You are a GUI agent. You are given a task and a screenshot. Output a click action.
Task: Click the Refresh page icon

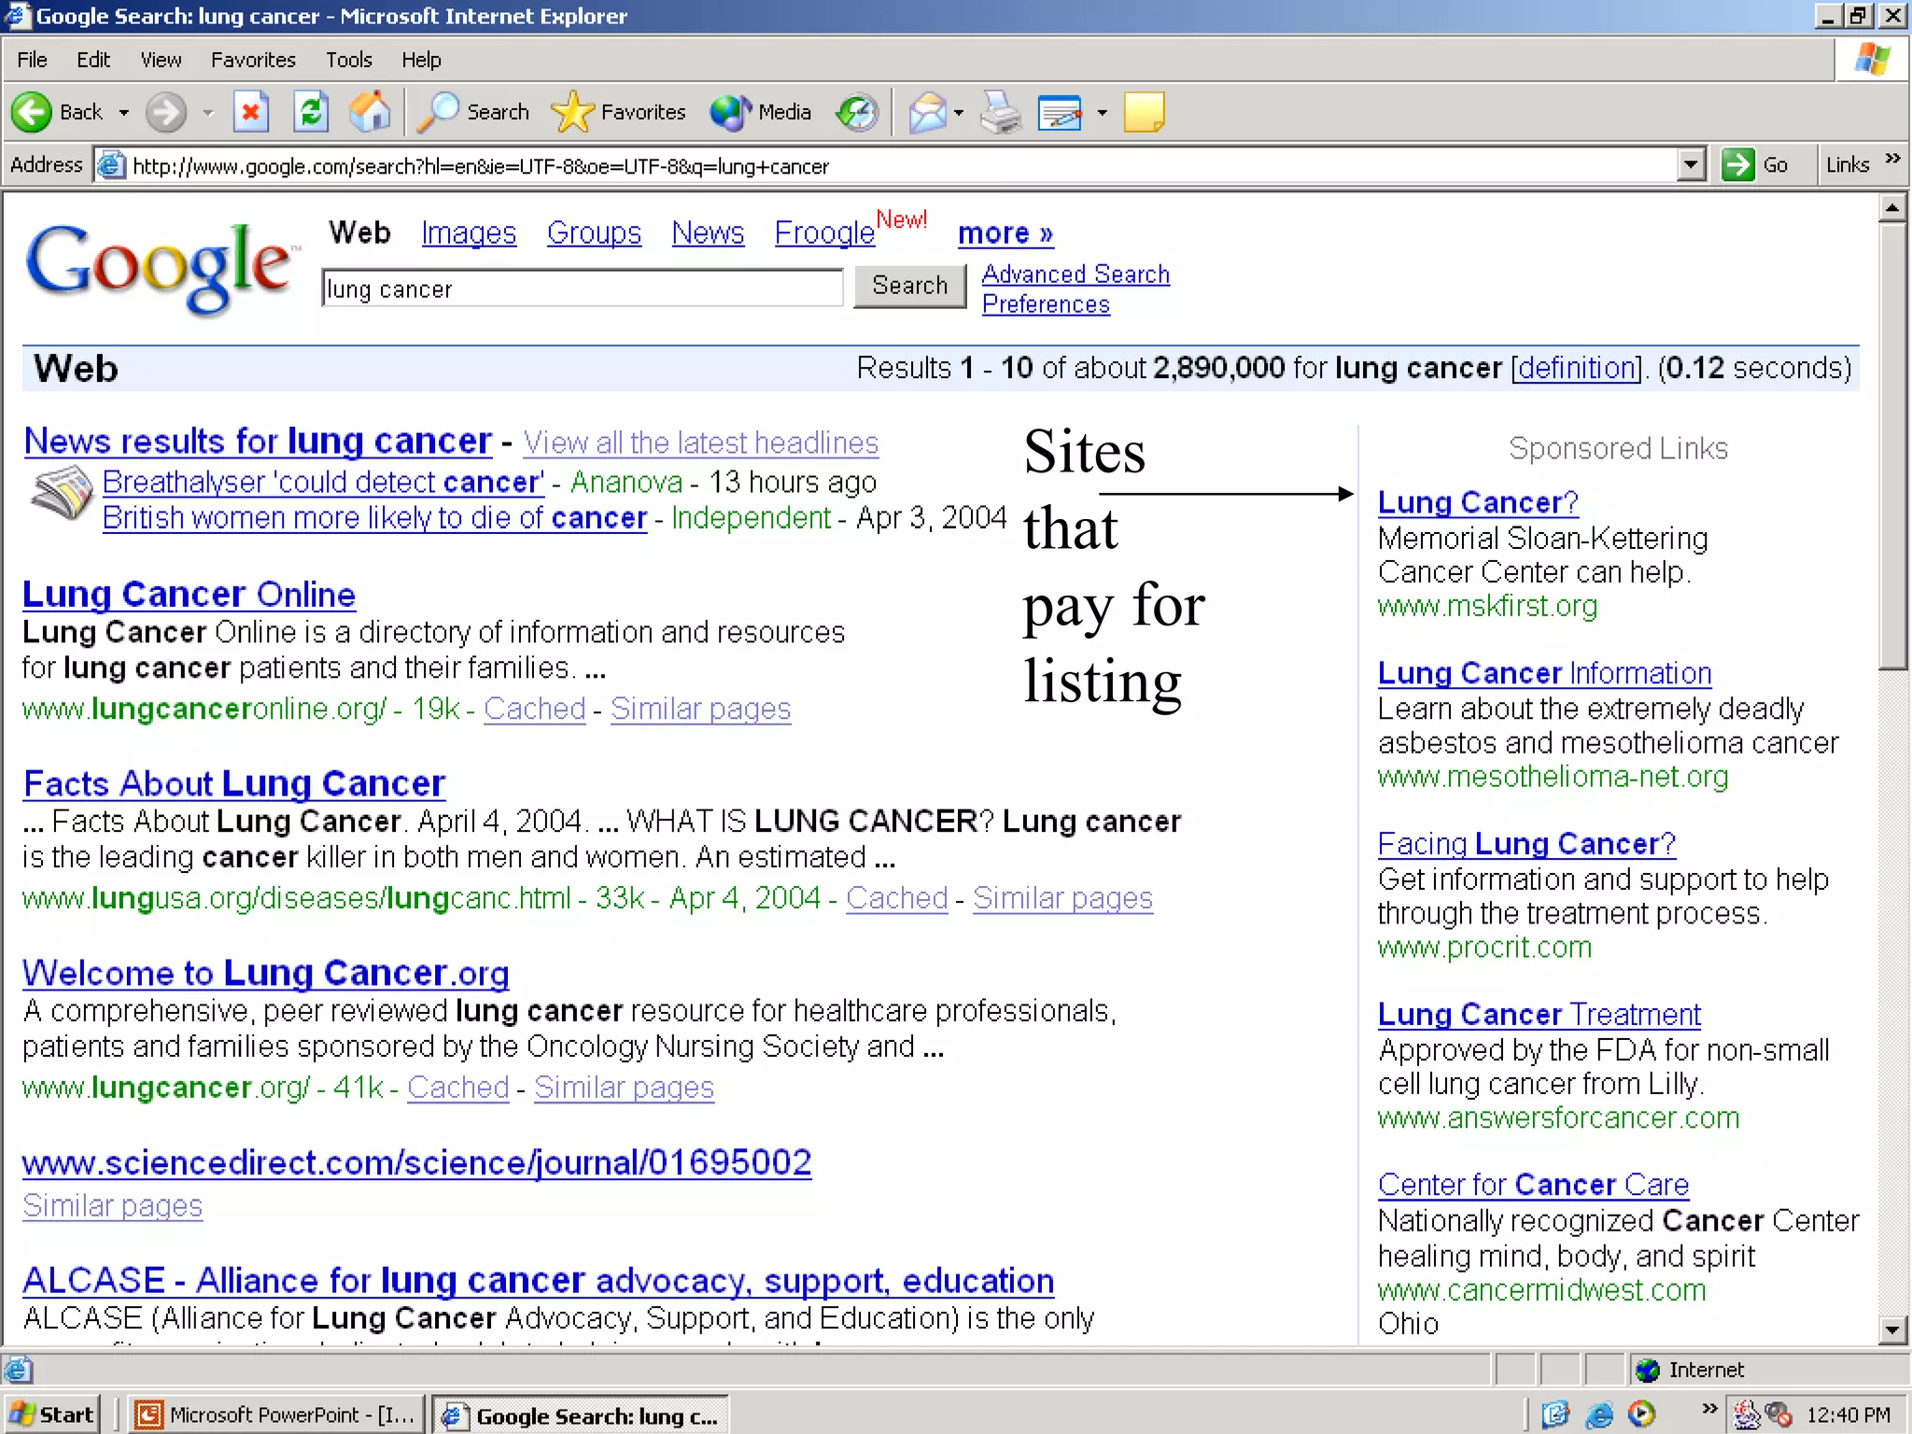point(311,113)
